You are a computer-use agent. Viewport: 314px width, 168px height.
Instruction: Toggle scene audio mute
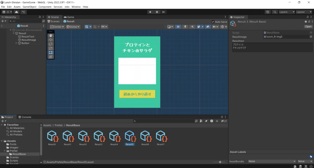tap(192, 27)
